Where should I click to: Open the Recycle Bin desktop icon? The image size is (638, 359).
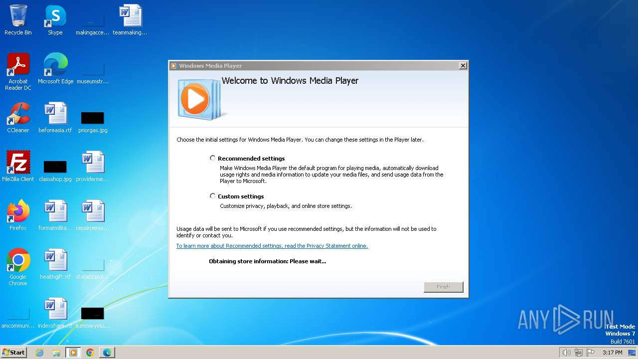click(x=18, y=20)
